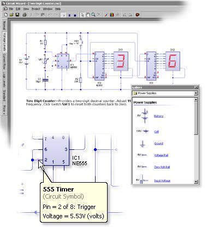Select the ground symbol thumbnail in Gallery
The width and height of the screenshot is (213, 227).
point(143,144)
